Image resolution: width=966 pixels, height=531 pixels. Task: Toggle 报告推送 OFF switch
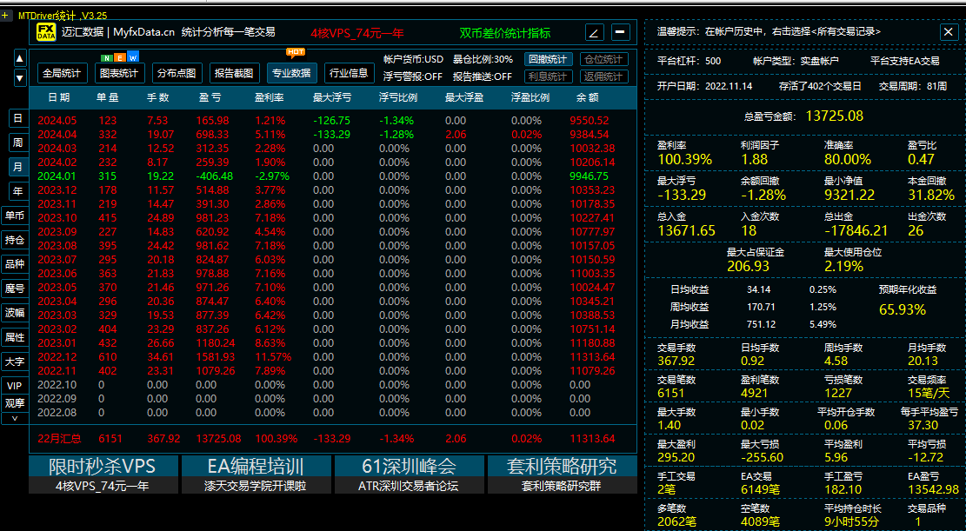click(483, 76)
